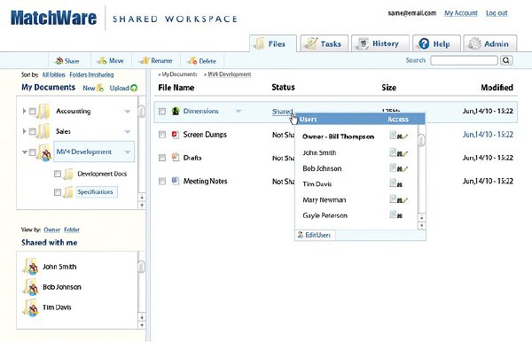The height and width of the screenshot is (342, 532).
Task: Sort by Folders I'm sharing
Action: click(x=91, y=74)
